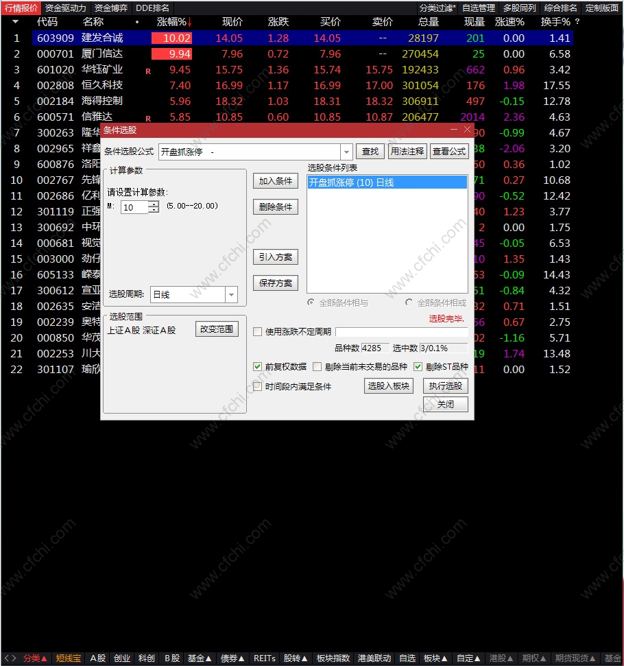
Task: Click the R marker on the 华钰矿业 row
Action: tap(148, 71)
